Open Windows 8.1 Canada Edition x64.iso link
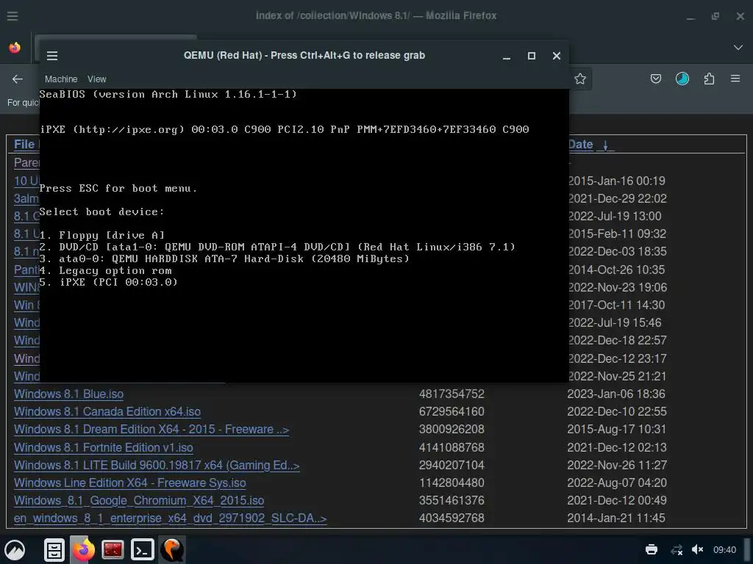This screenshot has width=753, height=564. (x=107, y=412)
